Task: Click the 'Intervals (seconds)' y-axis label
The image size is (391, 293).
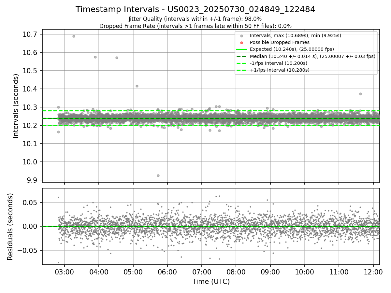Action: click(16, 106)
